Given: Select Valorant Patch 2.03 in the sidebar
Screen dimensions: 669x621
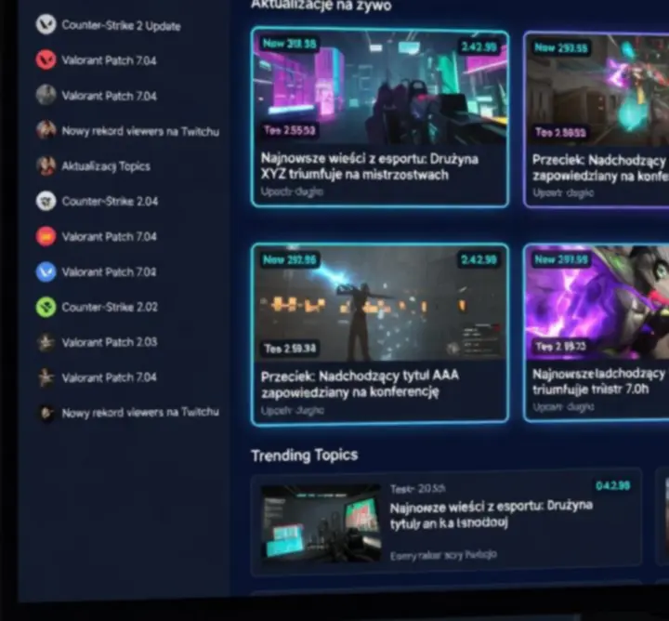Looking at the screenshot, I should click(110, 342).
